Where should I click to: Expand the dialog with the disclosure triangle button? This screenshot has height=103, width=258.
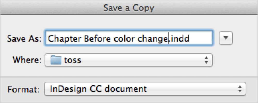point(225,38)
